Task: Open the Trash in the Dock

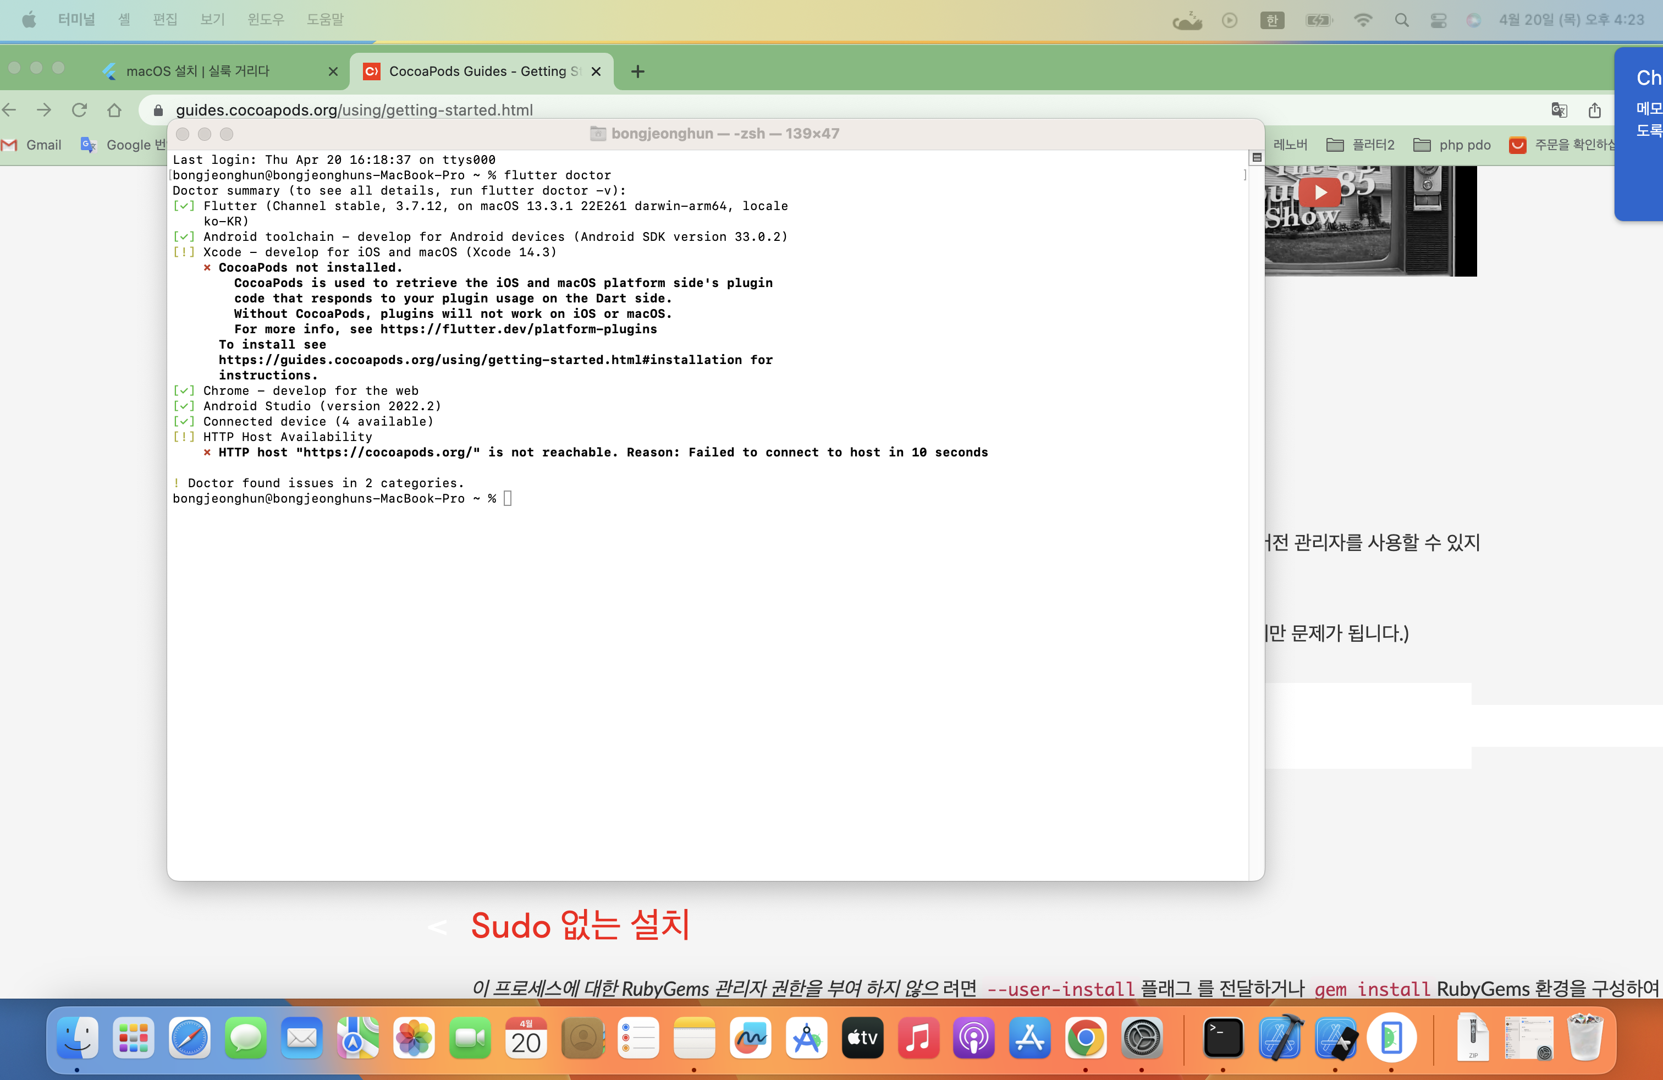Action: 1585,1038
